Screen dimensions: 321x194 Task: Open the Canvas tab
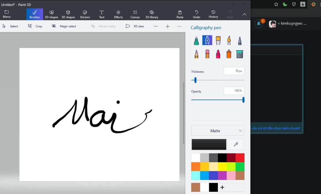tap(135, 14)
